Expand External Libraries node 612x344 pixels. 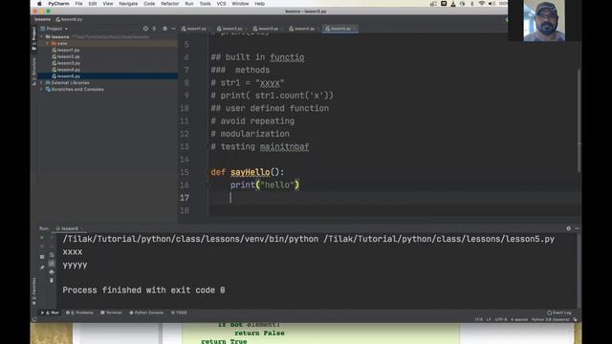(x=42, y=83)
